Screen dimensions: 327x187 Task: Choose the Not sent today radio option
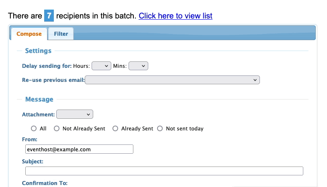pos(160,129)
